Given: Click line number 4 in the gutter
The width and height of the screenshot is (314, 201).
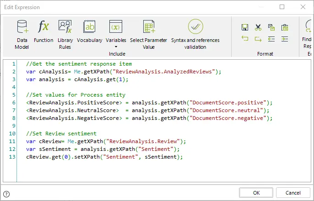Looking at the screenshot, I should click(x=14, y=87).
